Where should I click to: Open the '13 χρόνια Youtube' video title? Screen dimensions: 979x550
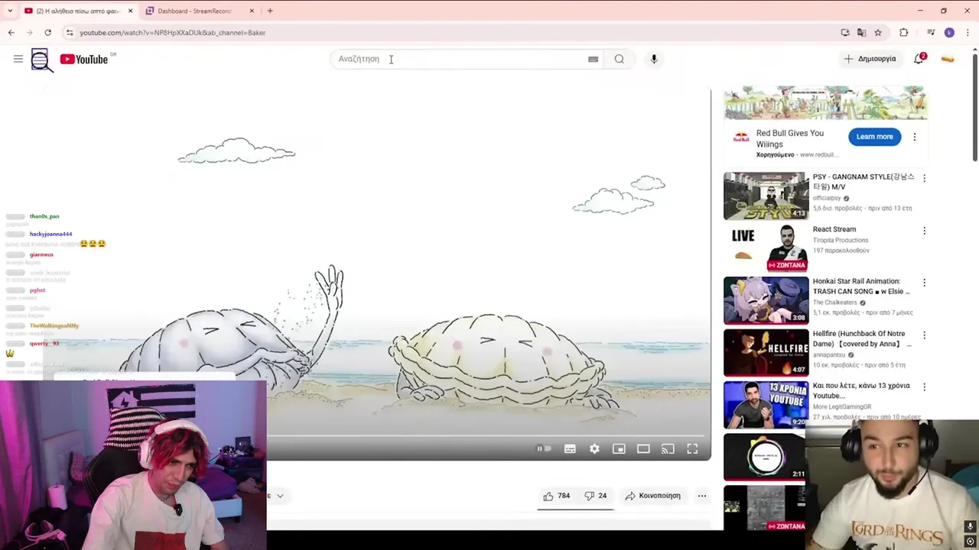point(861,390)
